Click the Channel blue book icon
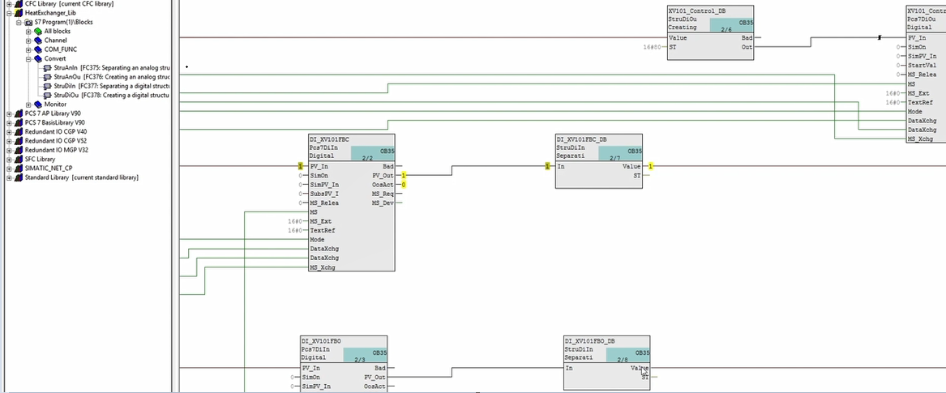946x393 pixels. click(38, 41)
